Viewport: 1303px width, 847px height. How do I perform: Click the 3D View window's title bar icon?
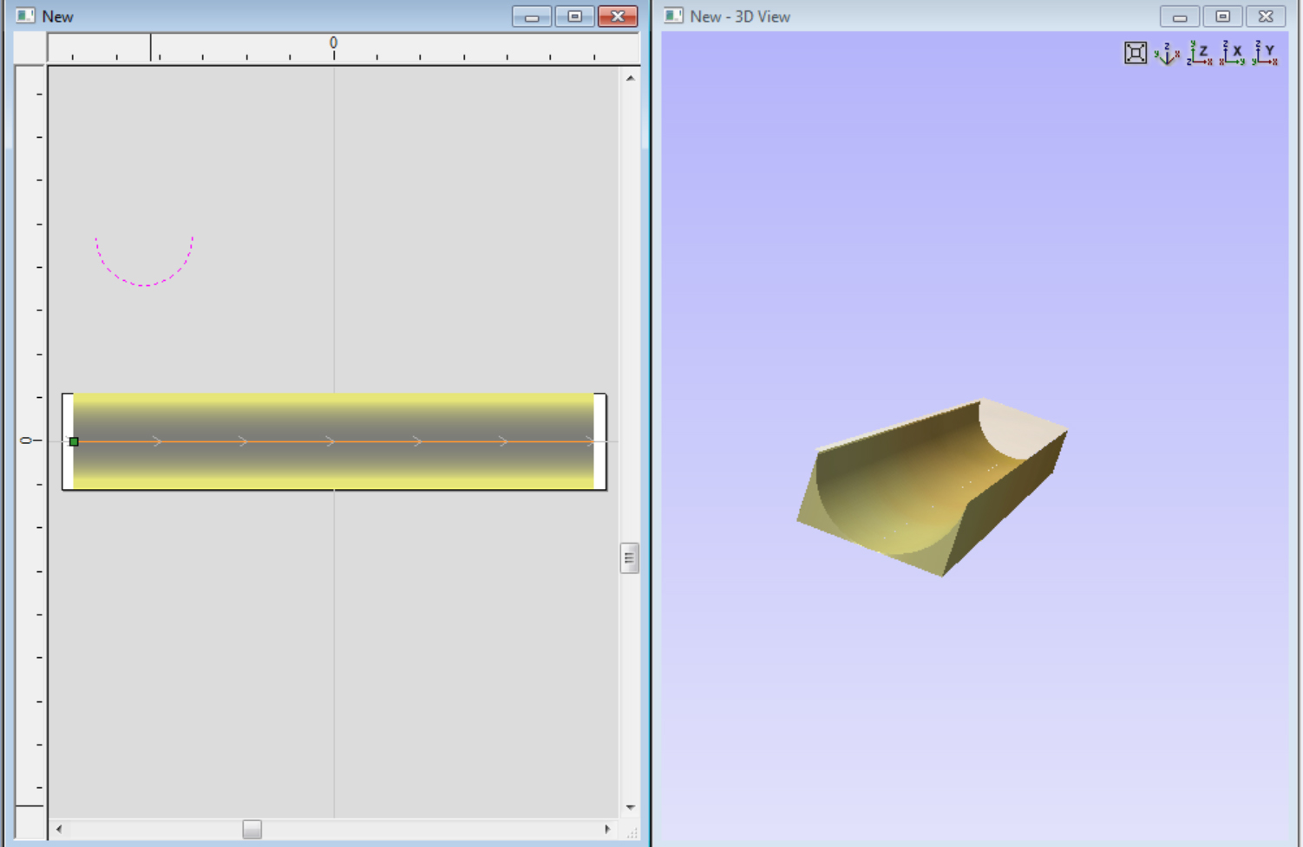pyautogui.click(x=674, y=16)
